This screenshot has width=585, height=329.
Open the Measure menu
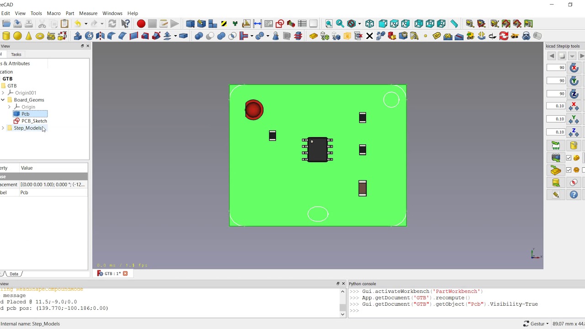88,13
